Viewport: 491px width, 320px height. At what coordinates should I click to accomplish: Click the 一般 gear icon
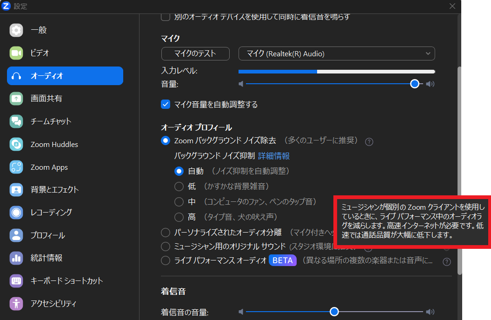(x=16, y=30)
